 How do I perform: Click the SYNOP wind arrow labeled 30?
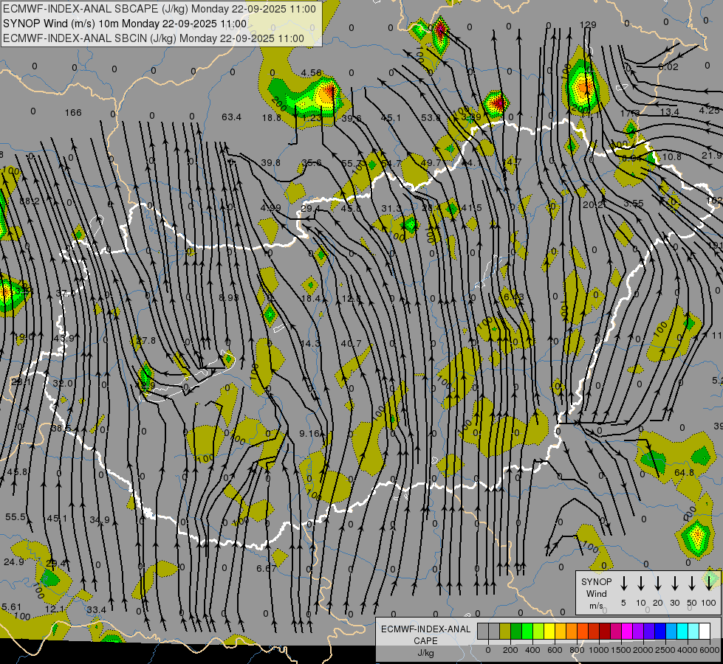[674, 584]
